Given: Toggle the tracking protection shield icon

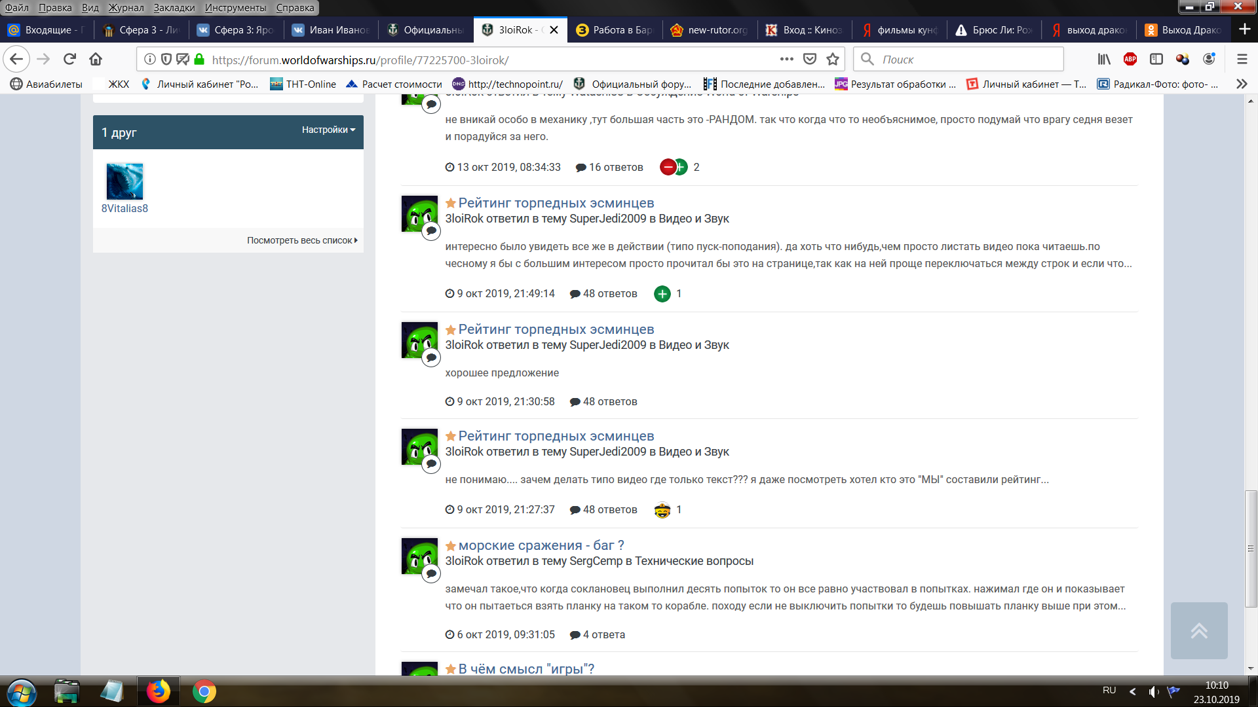Looking at the screenshot, I should click(166, 60).
